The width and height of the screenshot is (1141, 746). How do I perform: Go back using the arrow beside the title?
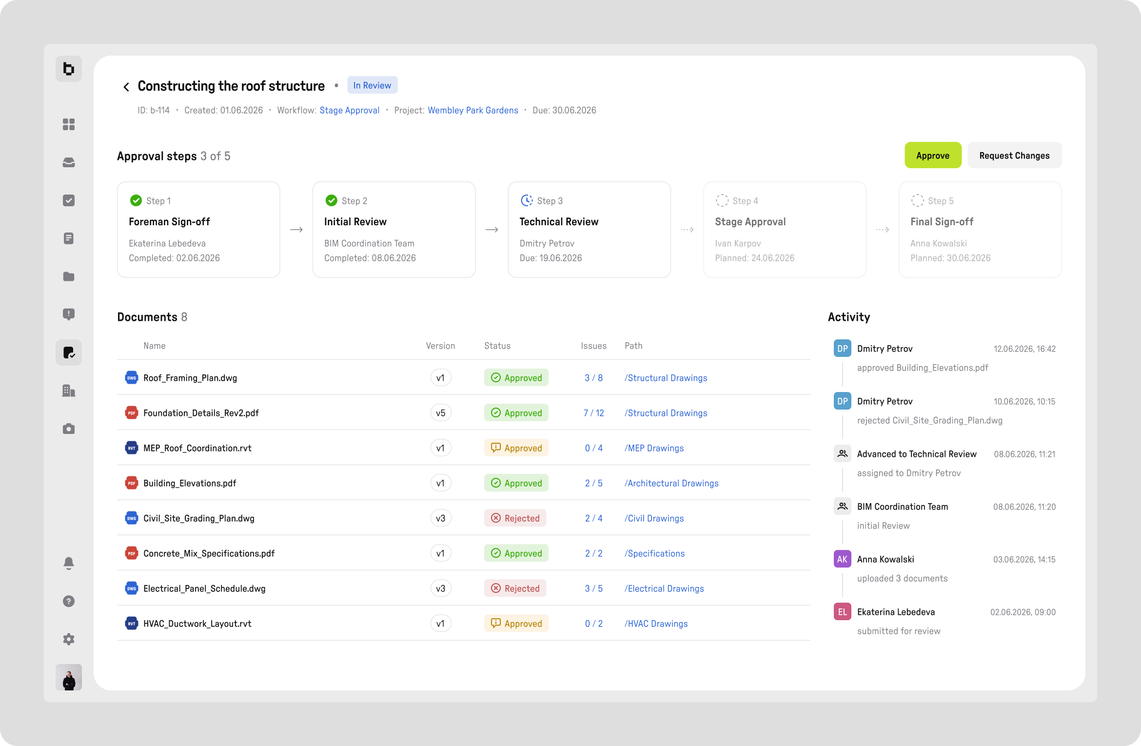click(126, 87)
